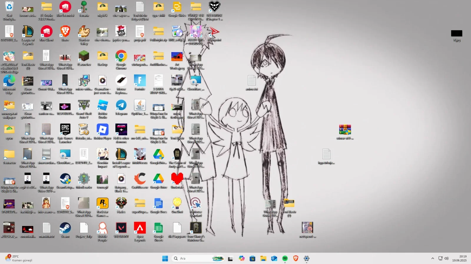Select the Telegram desktop shortcut
This screenshot has width=471, height=264.
(121, 105)
